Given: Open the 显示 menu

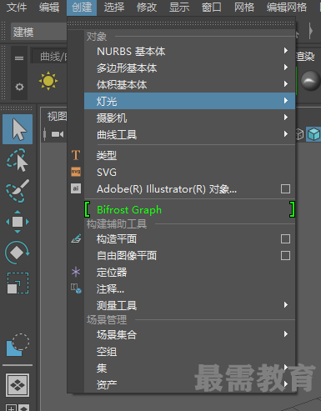Looking at the screenshot, I should [x=179, y=8].
